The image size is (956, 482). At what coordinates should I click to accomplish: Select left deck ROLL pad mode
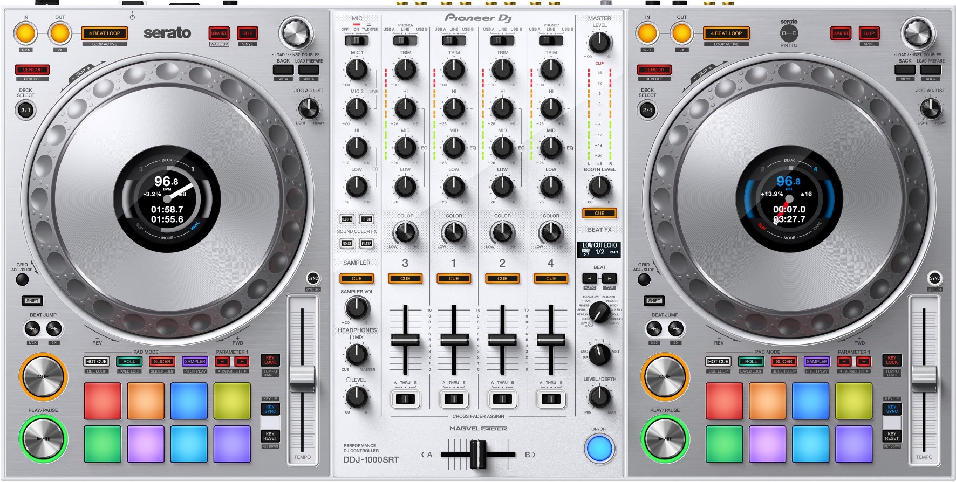(129, 361)
